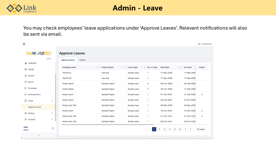Click the next page arrow button
The height and width of the screenshot is (155, 276).
click(191, 129)
